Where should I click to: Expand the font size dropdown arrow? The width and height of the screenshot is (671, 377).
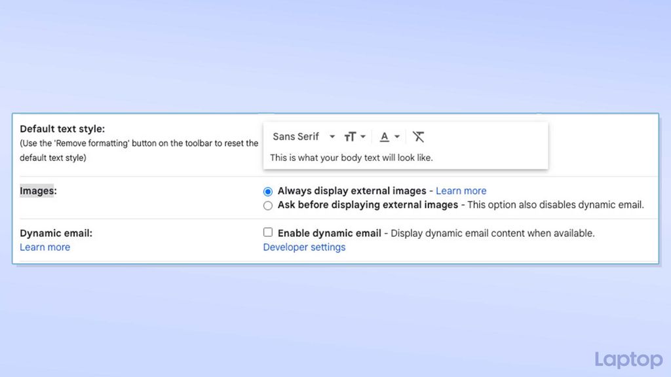362,136
